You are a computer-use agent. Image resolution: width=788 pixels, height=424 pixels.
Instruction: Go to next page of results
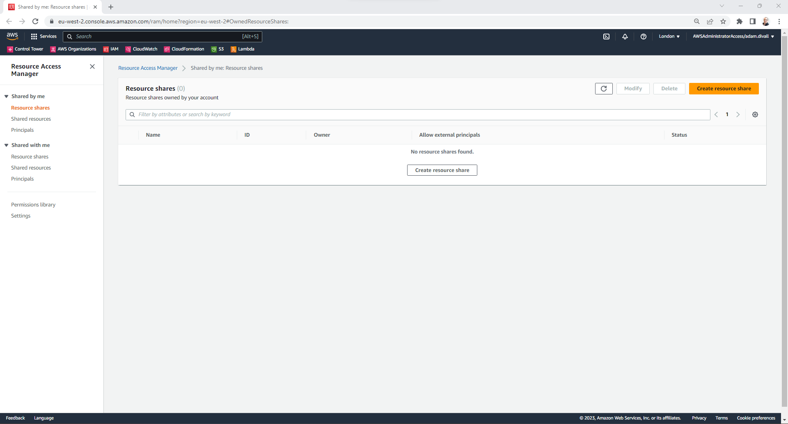738,115
